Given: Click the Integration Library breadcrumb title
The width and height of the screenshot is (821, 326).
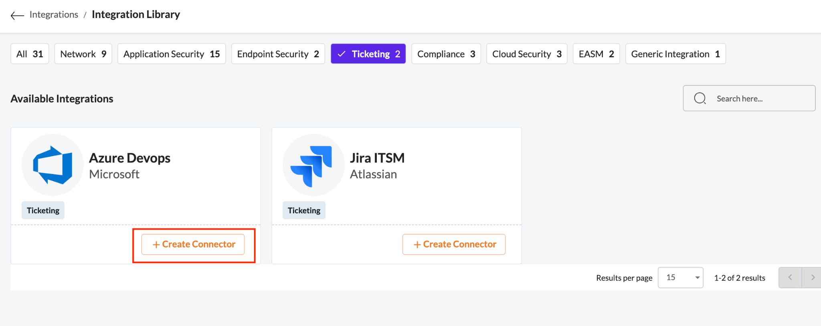Looking at the screenshot, I should pos(136,14).
